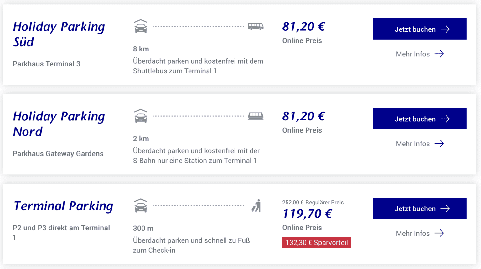Click the arrow beside Mehr Infos for Holiday Parking Nord
This screenshot has height=269, width=481.
tap(440, 144)
